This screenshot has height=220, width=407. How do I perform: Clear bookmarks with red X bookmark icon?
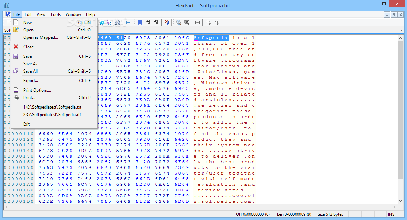click(x=167, y=23)
